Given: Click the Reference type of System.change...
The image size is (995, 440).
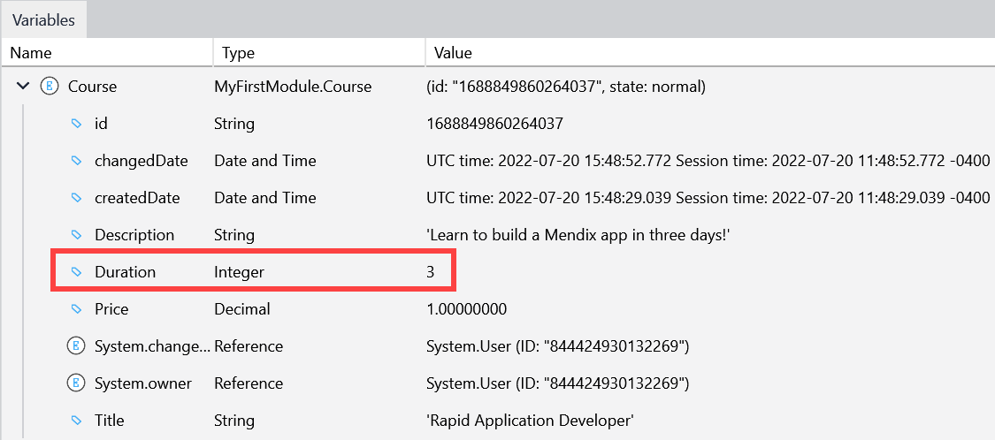Looking at the screenshot, I should [x=249, y=346].
